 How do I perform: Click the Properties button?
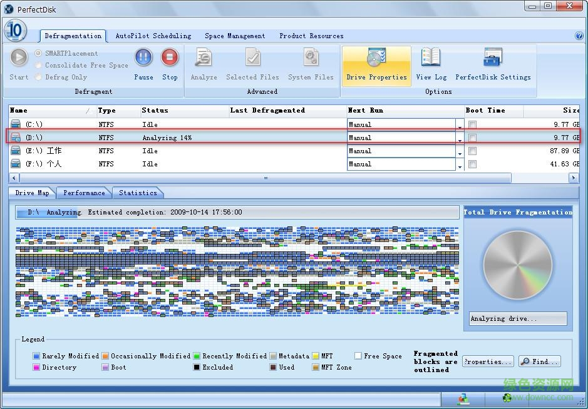coord(488,361)
